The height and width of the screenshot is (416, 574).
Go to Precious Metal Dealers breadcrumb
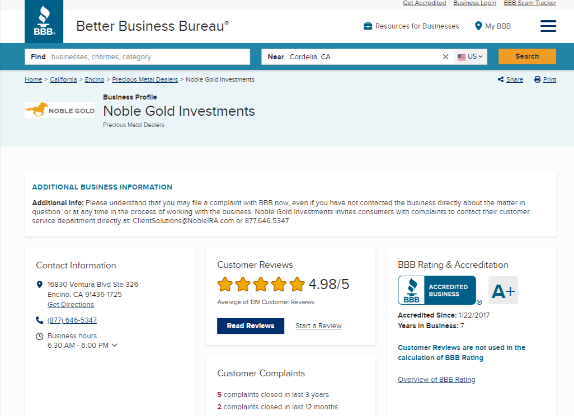pos(145,79)
